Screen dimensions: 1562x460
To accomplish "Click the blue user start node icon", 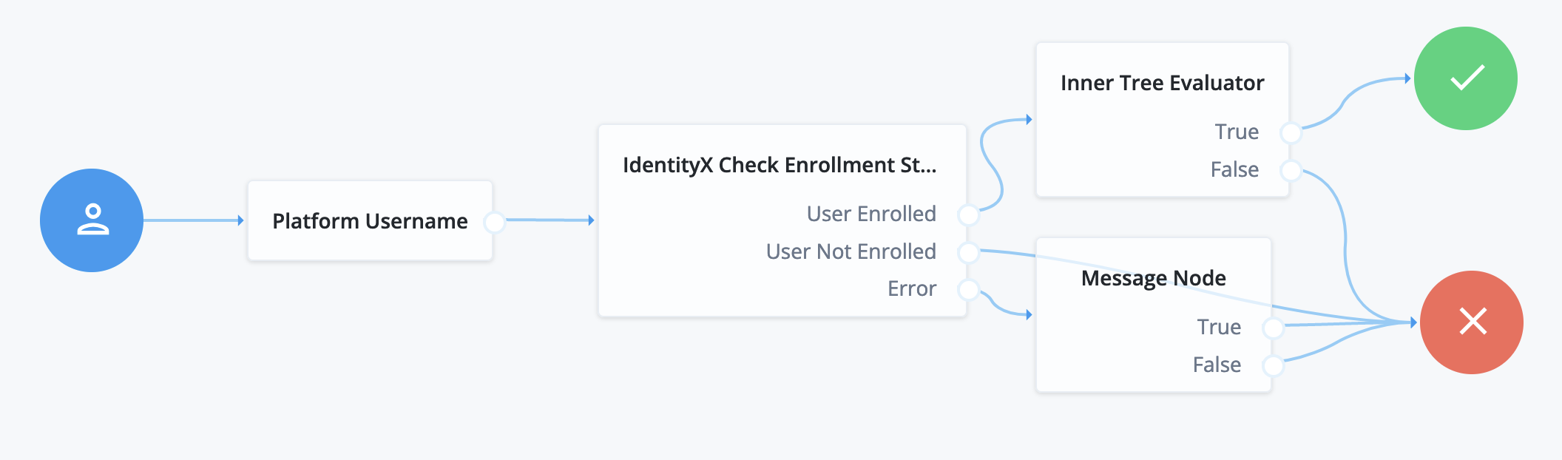I will (x=92, y=220).
